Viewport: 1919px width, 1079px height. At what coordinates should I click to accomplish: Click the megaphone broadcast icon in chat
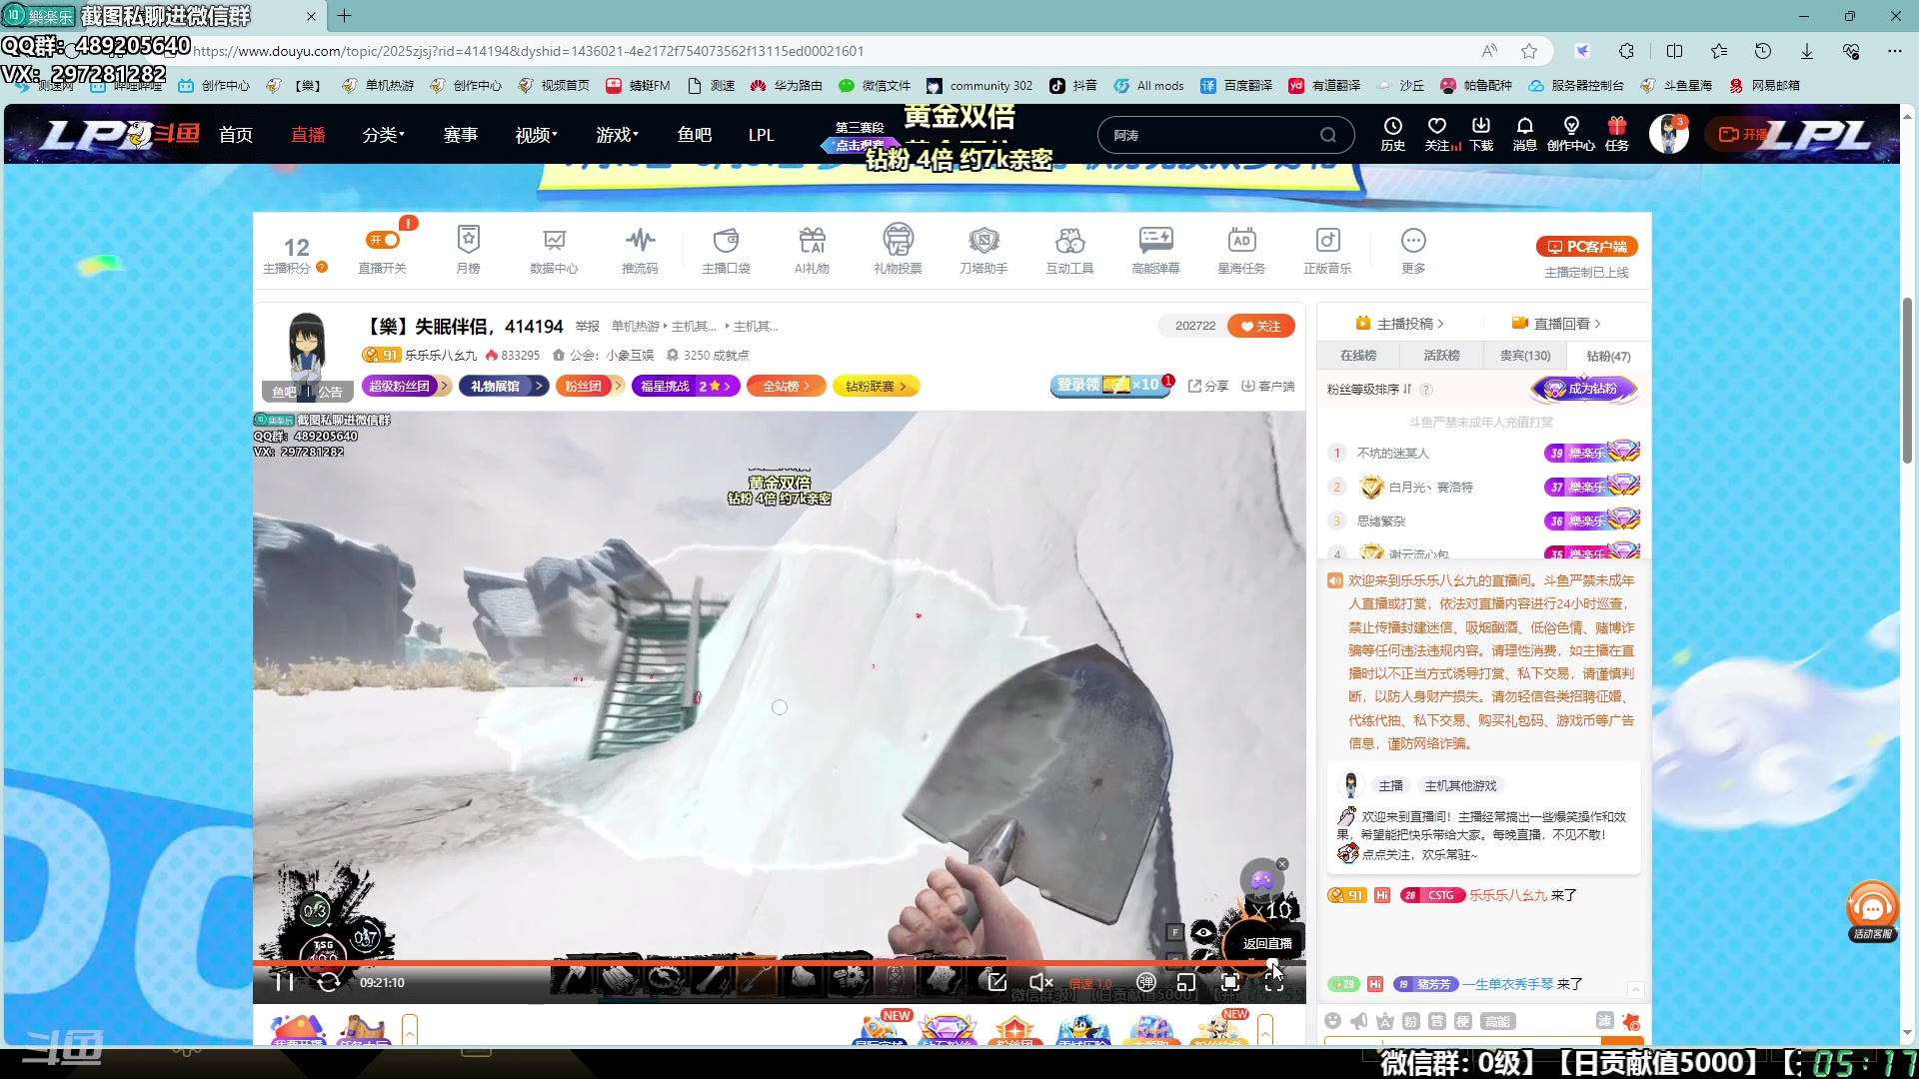point(1359,1020)
